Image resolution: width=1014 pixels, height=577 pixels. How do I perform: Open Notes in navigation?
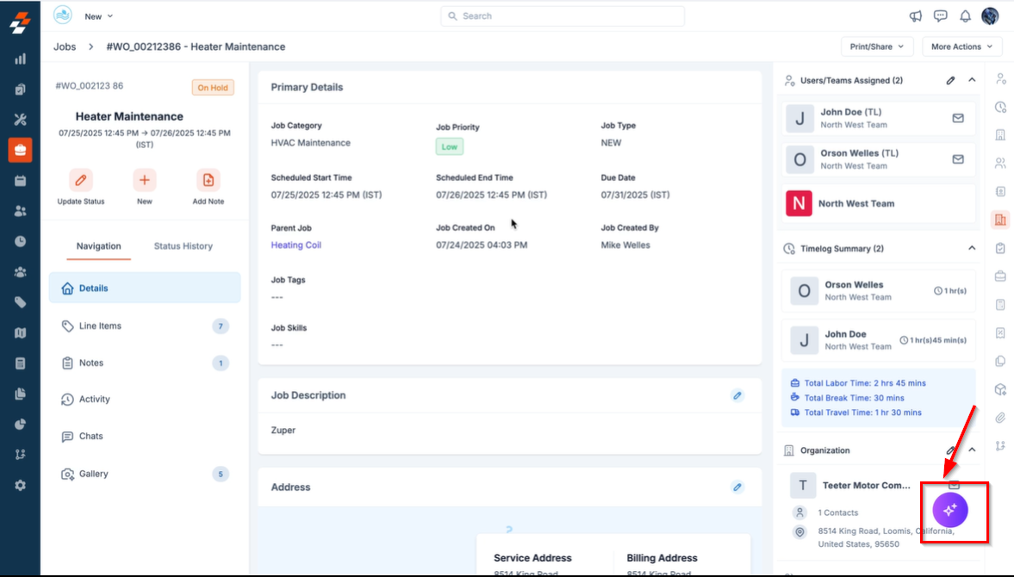click(x=145, y=363)
